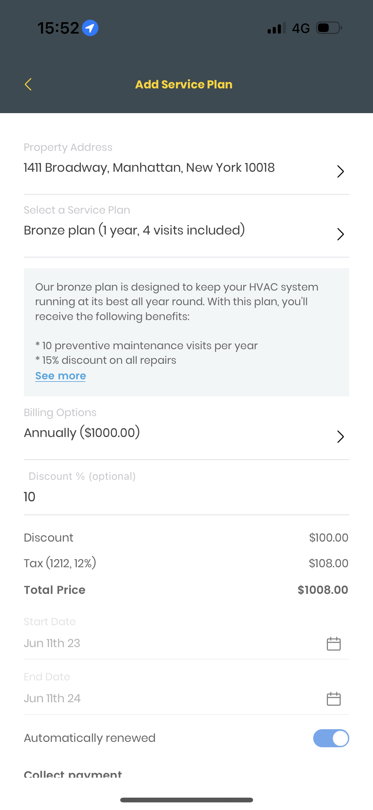Screen dimensions: 373x810
Task: Open the See more link
Action: click(60, 376)
